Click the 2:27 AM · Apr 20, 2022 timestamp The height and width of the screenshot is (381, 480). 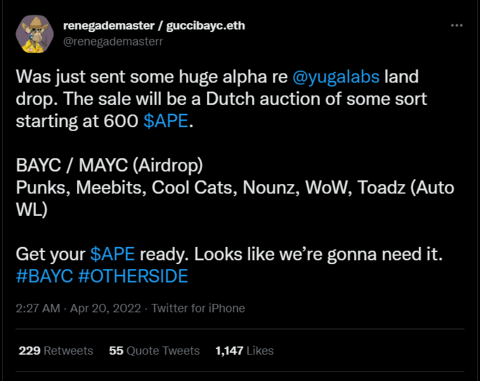click(x=77, y=308)
